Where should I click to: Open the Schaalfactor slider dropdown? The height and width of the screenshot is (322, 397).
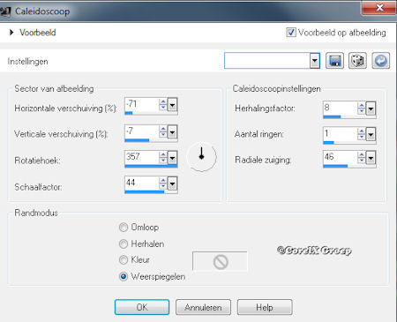point(172,183)
